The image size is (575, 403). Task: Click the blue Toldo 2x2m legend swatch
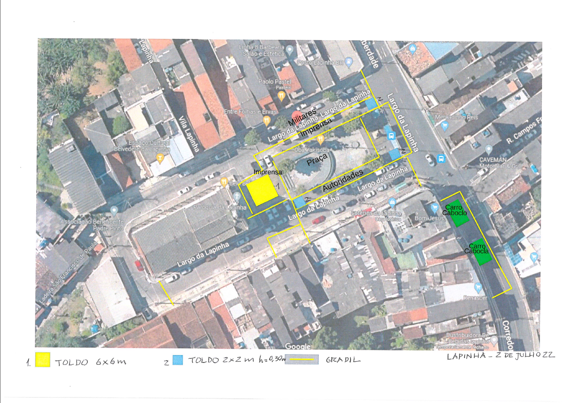(x=178, y=360)
